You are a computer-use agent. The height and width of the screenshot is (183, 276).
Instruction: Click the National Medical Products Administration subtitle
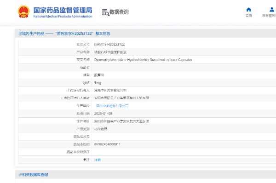pos(63,17)
